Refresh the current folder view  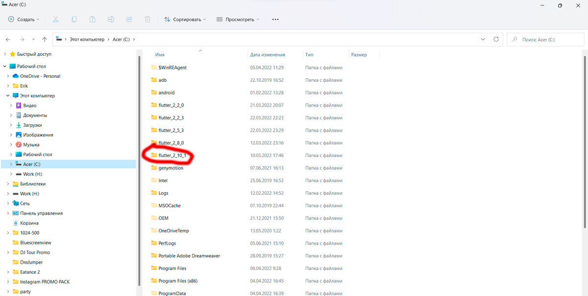click(x=496, y=39)
